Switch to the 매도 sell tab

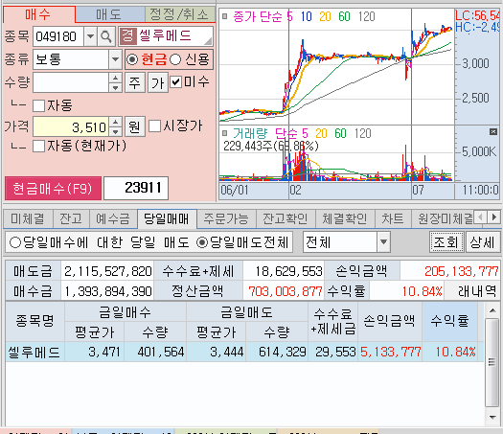point(109,14)
